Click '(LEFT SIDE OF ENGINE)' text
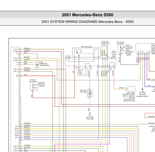 coord(90,118)
